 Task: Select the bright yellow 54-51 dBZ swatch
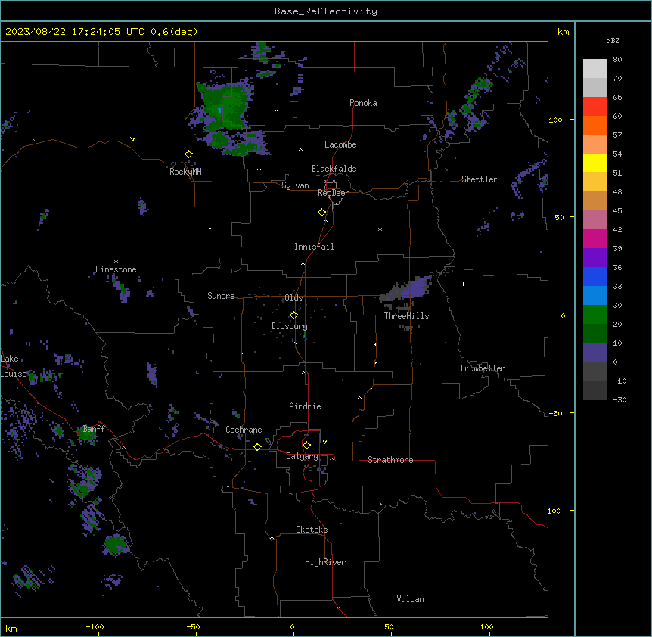coord(595,163)
